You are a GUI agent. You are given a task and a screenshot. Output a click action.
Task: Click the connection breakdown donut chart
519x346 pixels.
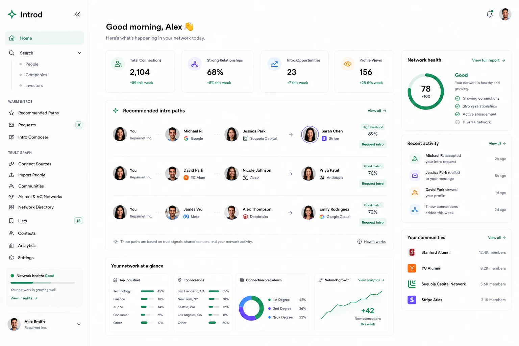point(251,308)
